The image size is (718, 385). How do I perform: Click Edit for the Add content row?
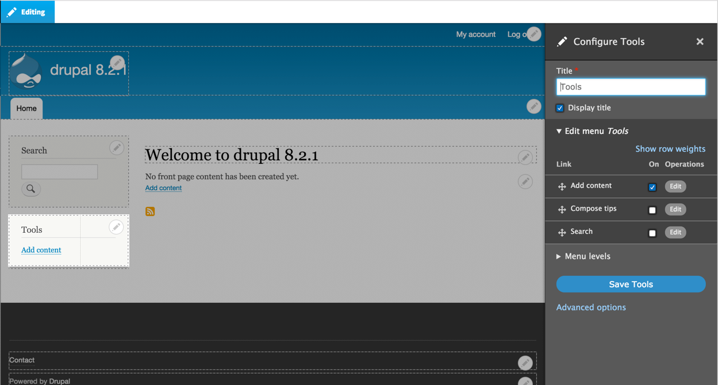pos(675,186)
